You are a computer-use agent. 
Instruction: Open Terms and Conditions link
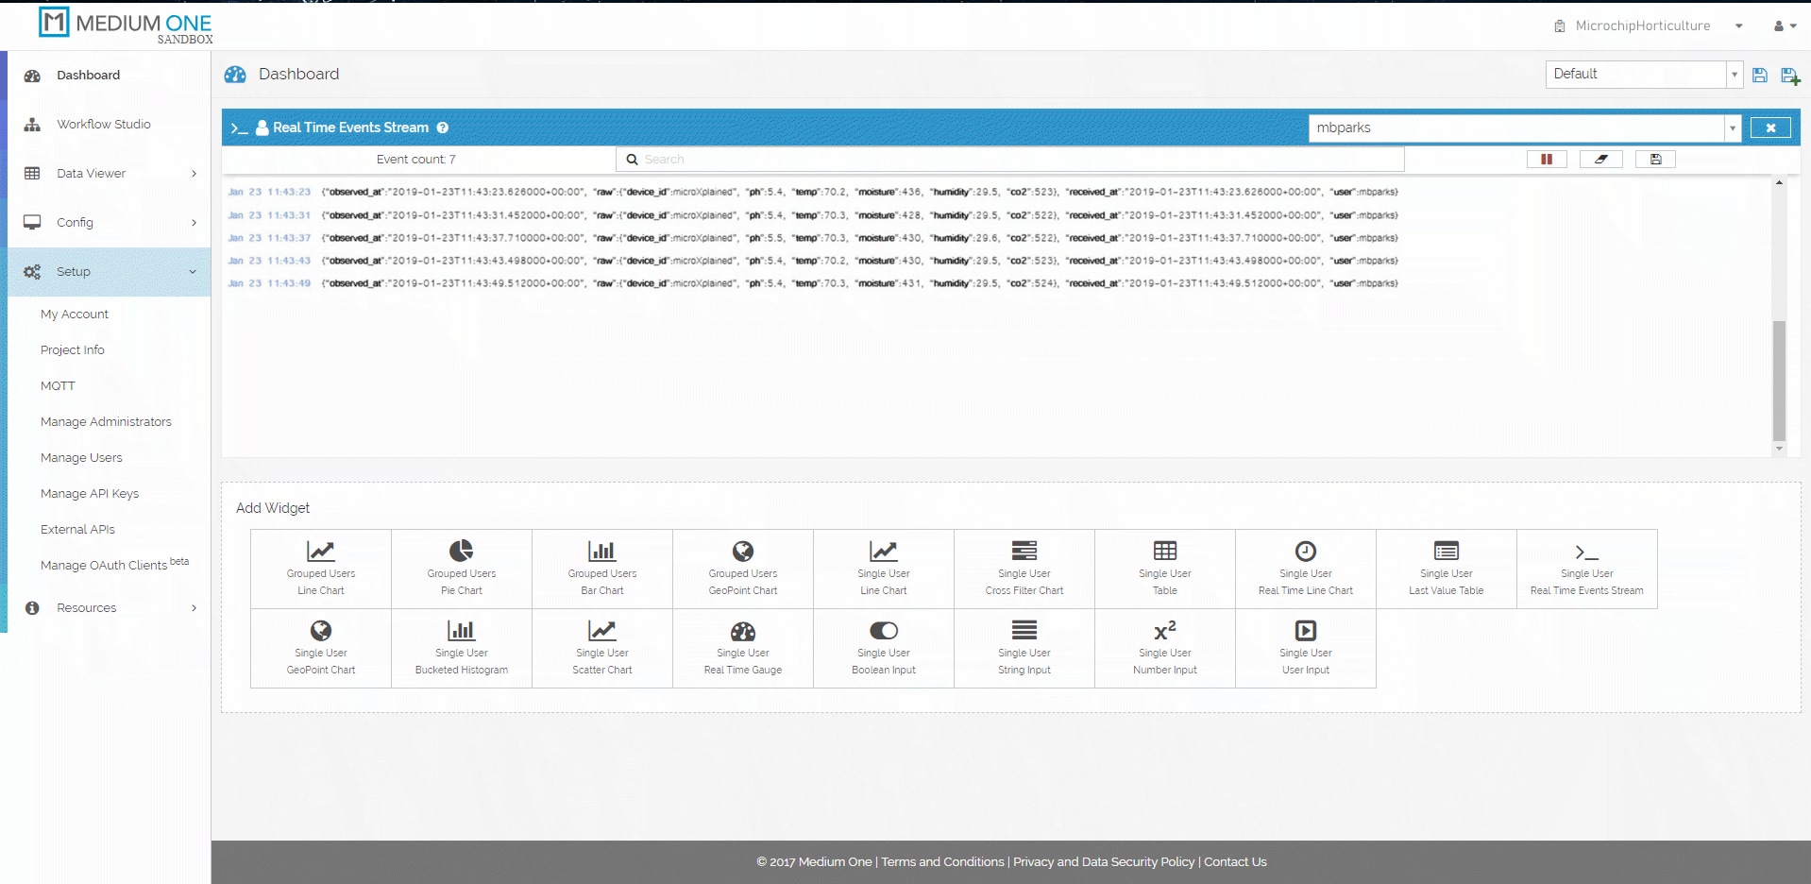pyautogui.click(x=940, y=861)
